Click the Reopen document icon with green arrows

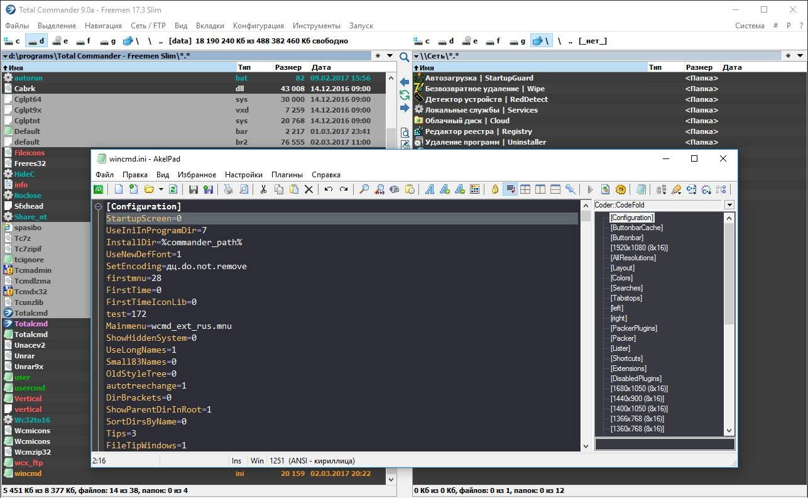(x=173, y=189)
